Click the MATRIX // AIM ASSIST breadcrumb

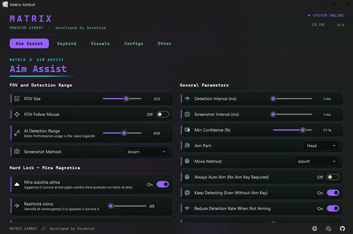(x=37, y=60)
